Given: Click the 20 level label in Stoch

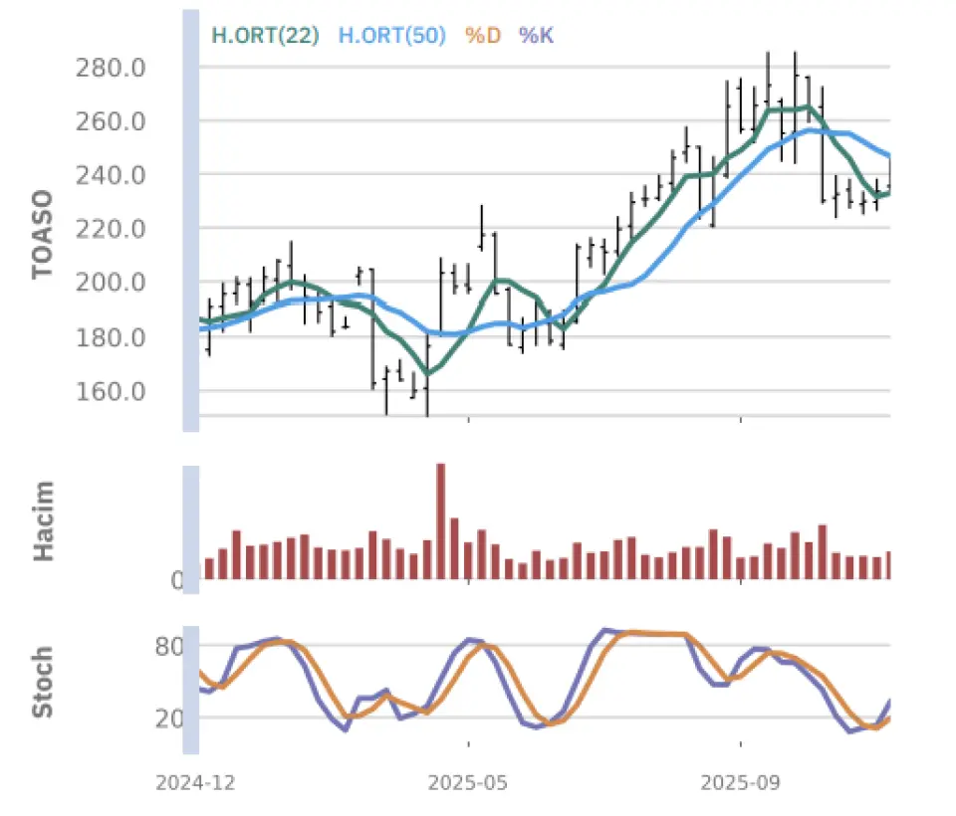Looking at the screenshot, I should (x=169, y=717).
